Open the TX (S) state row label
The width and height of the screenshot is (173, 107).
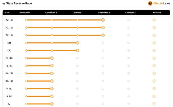[9, 35]
